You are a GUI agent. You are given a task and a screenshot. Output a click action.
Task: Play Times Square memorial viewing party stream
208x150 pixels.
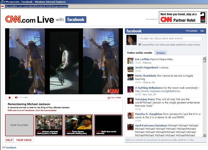[x=79, y=125]
